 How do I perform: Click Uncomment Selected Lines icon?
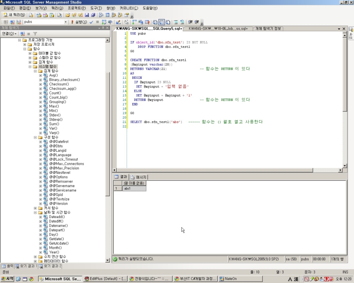182,22
